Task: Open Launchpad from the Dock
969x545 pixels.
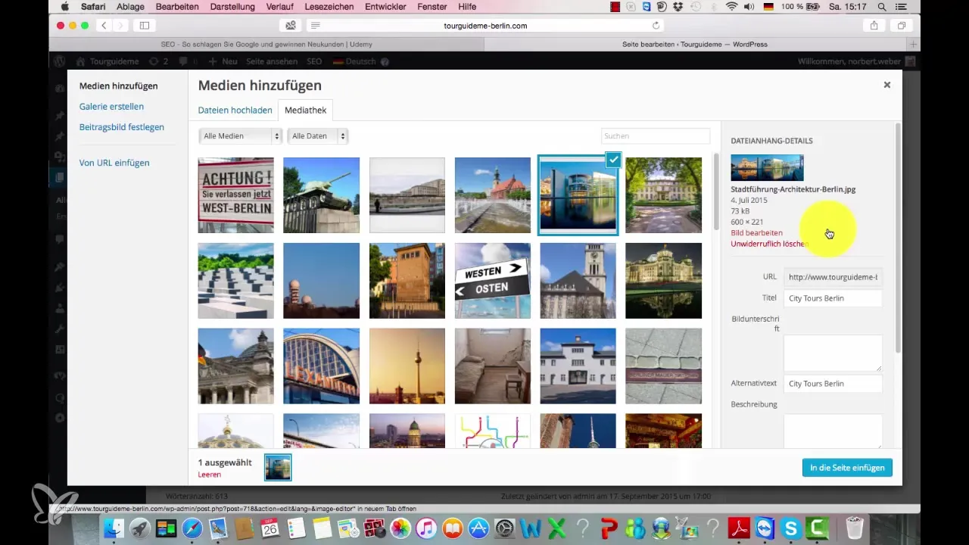Action: [141, 528]
